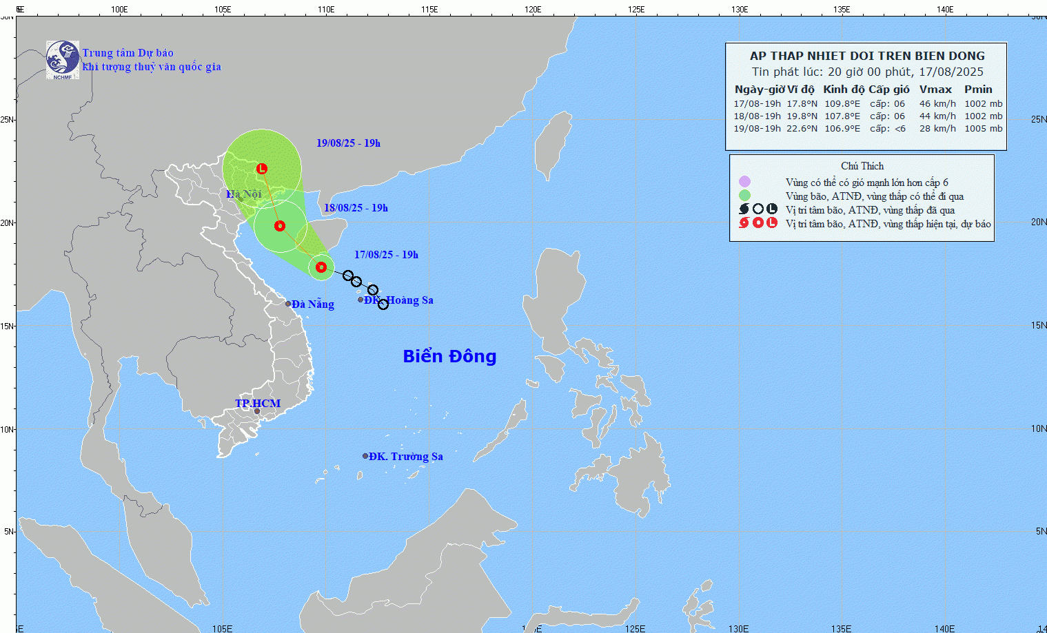
Task: Click the red L marker on the map track
Action: click(x=262, y=169)
